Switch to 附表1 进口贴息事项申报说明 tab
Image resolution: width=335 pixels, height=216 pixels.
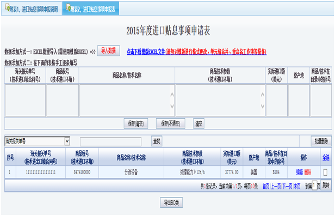tap(32, 9)
